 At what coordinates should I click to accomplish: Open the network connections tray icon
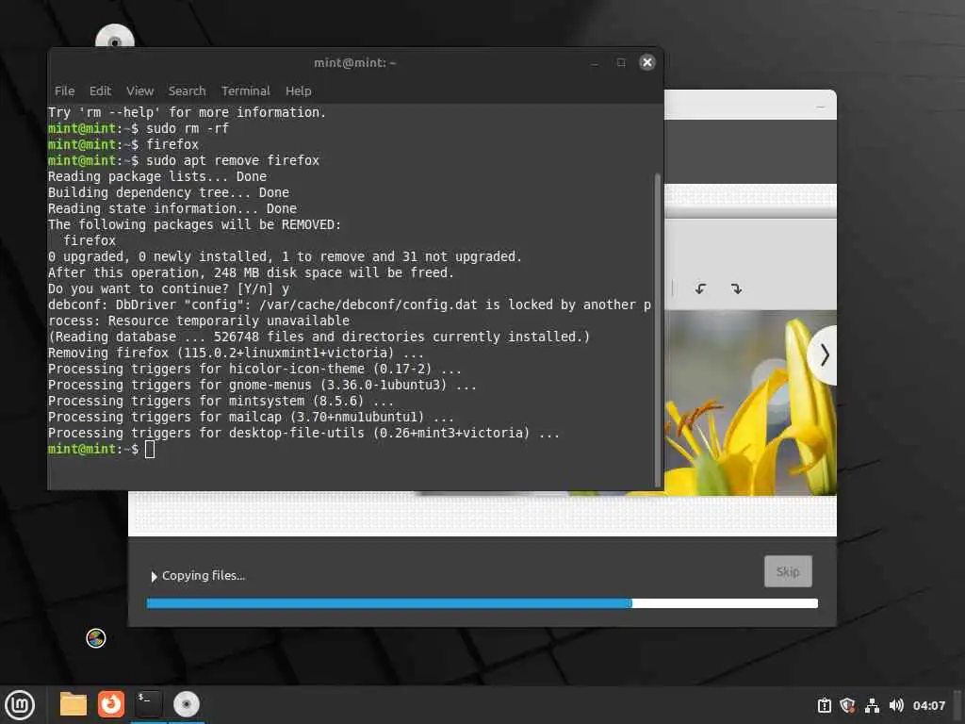(872, 705)
